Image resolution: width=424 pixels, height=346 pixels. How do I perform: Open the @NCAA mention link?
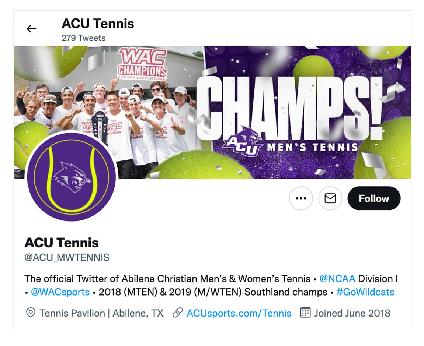pos(337,279)
